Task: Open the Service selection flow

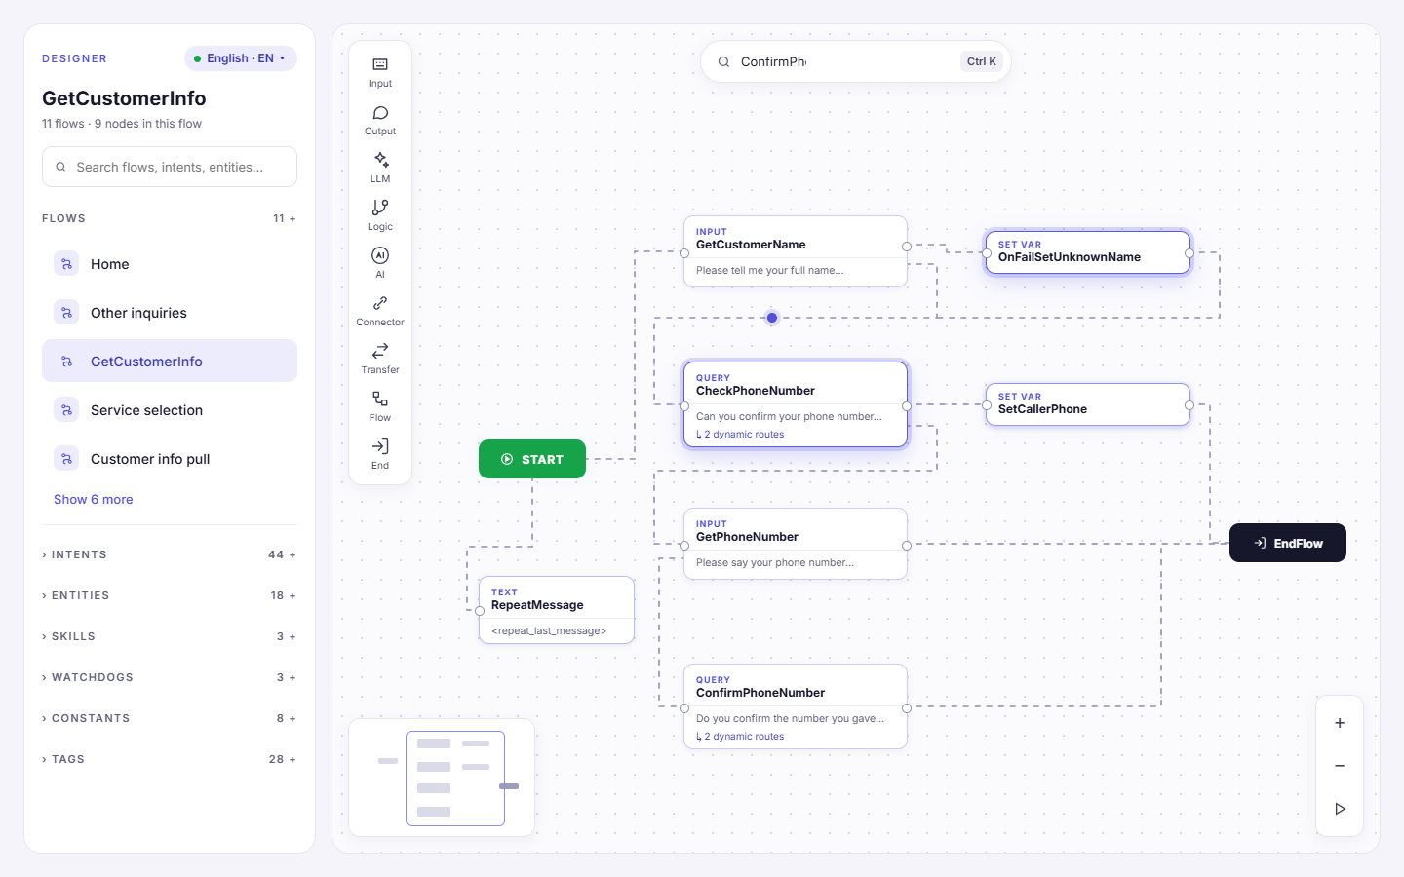Action: coord(170,410)
